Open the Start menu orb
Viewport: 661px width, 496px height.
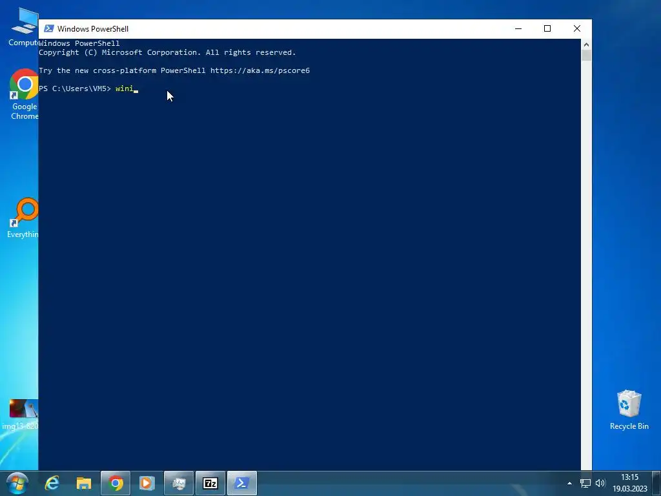coord(17,483)
